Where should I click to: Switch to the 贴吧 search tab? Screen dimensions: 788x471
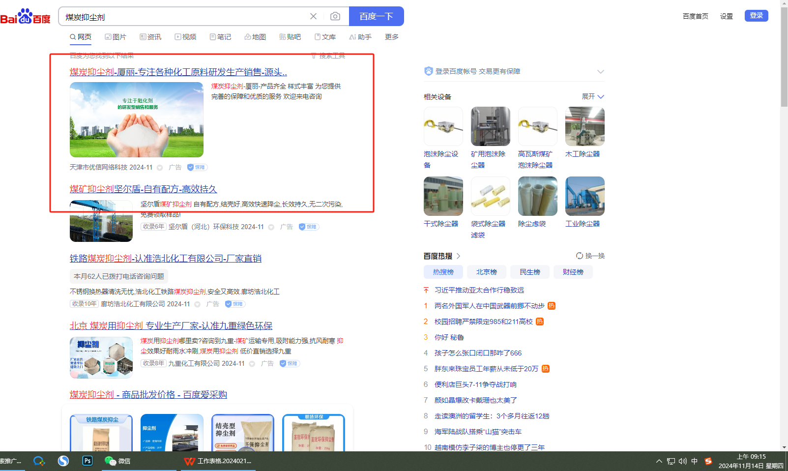(290, 37)
